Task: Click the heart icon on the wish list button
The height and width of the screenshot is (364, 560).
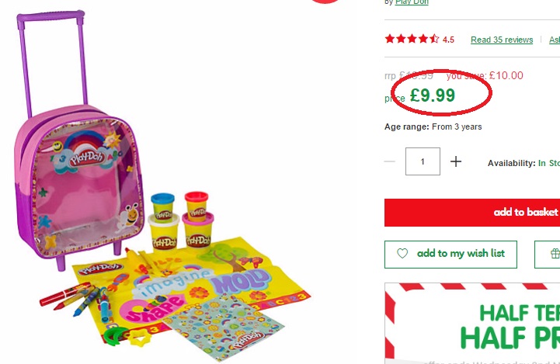Action: [402, 253]
